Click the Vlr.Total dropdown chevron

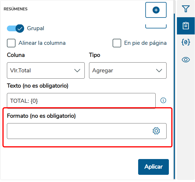77,71
